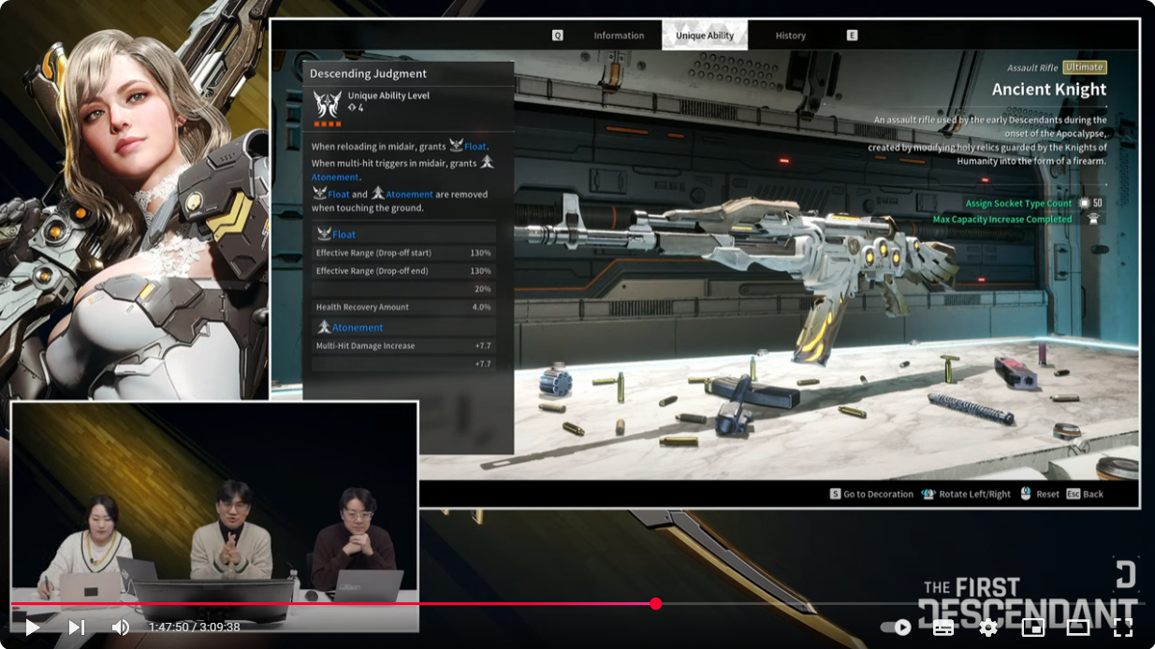Click the red playback scrubber handle

[x=655, y=603]
